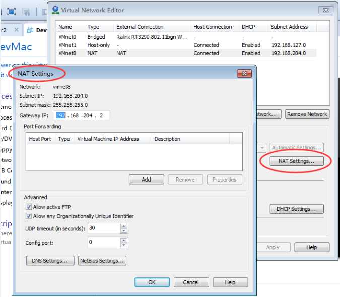The height and width of the screenshot is (297, 340).
Task: Click subnet address 192.168.204.0 in network list
Action: pyautogui.click(x=289, y=53)
